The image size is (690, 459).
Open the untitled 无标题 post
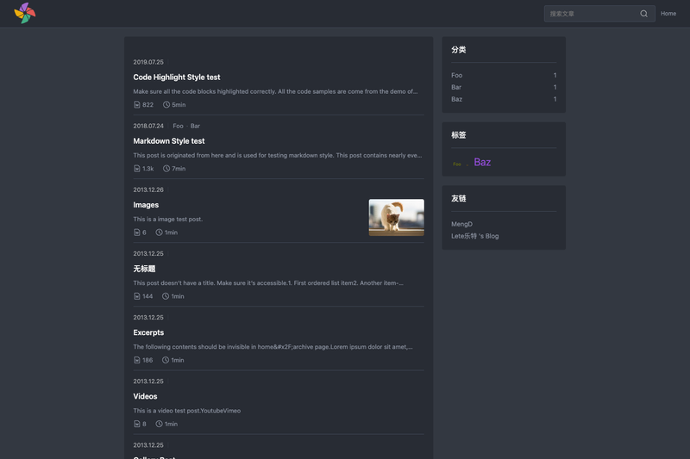coord(144,269)
